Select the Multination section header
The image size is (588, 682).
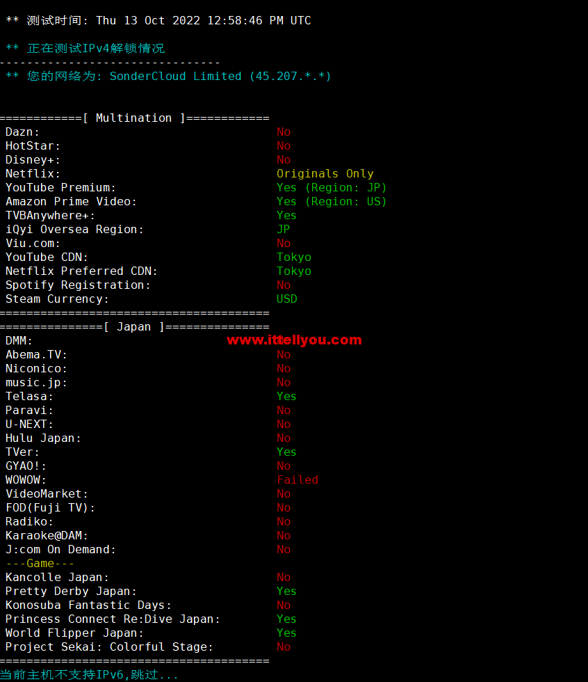coord(134,118)
